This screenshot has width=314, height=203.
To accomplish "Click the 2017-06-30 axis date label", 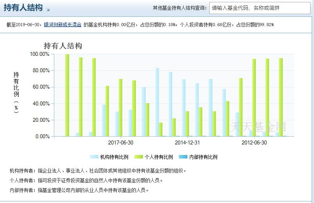I will tap(121, 142).
